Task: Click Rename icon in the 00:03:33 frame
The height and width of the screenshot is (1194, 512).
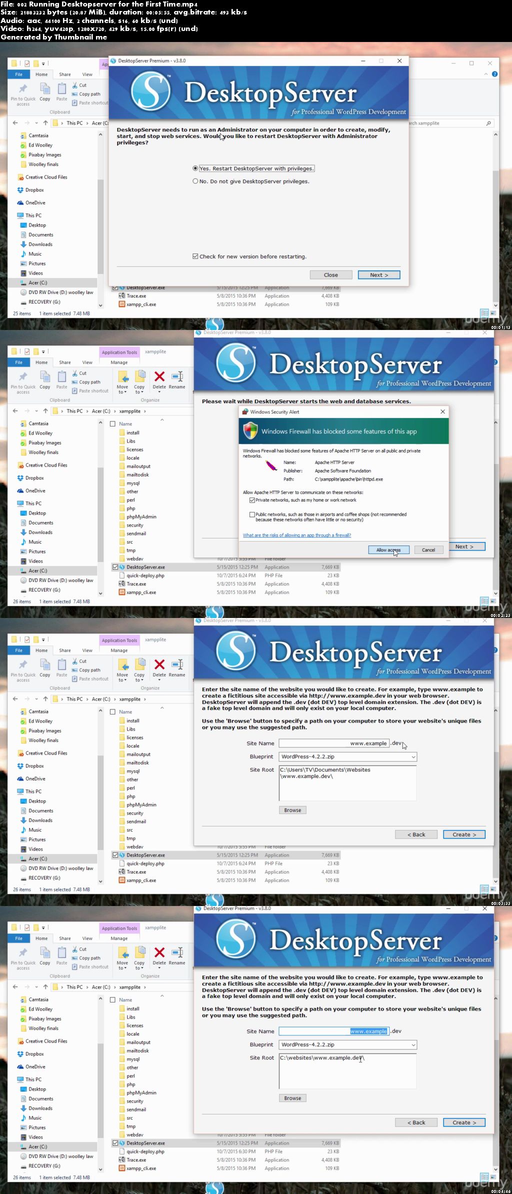Action: point(177,664)
